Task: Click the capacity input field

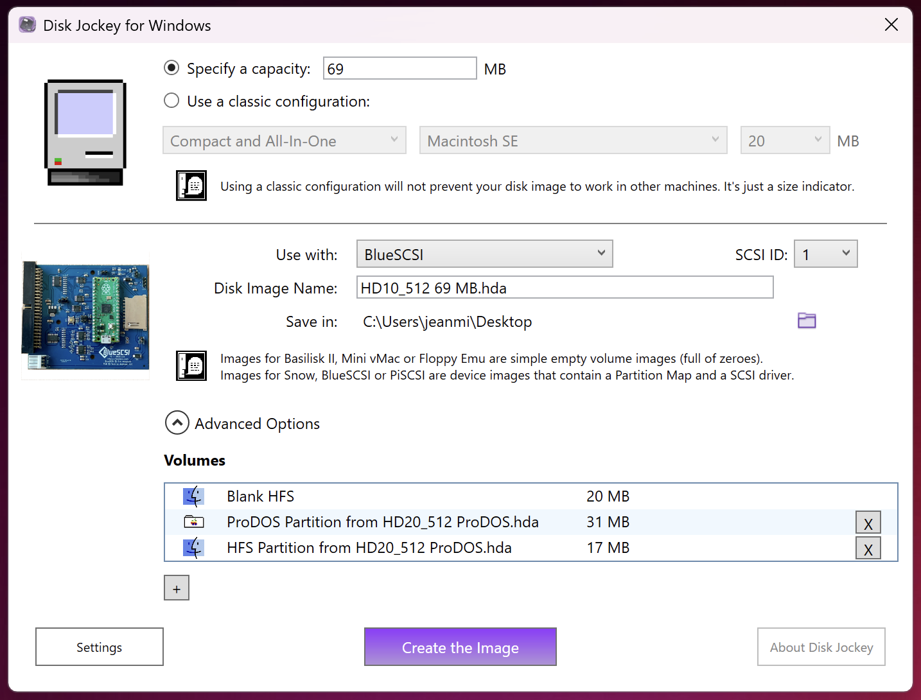Action: (399, 69)
